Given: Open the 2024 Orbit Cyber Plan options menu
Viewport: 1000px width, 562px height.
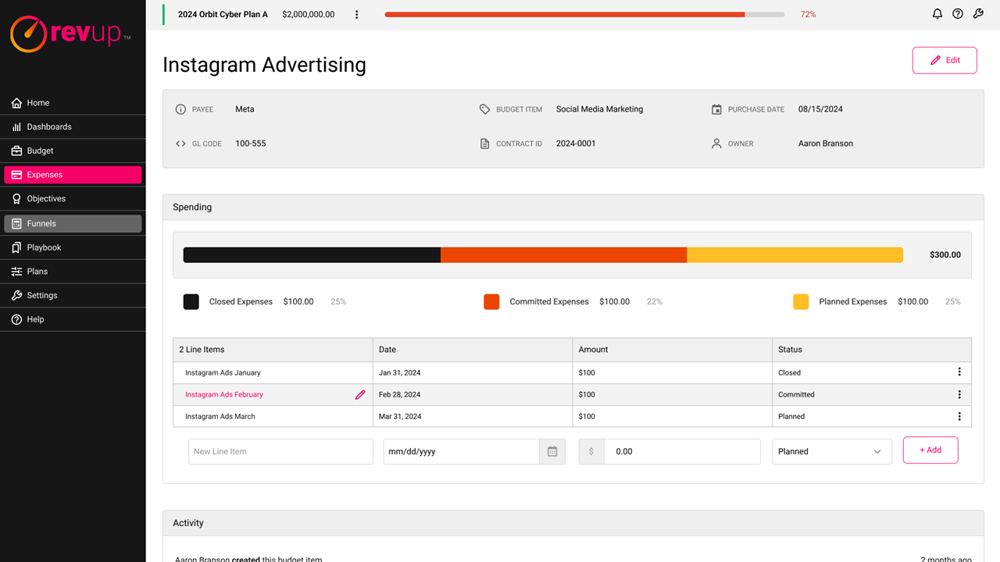Looking at the screenshot, I should (357, 15).
